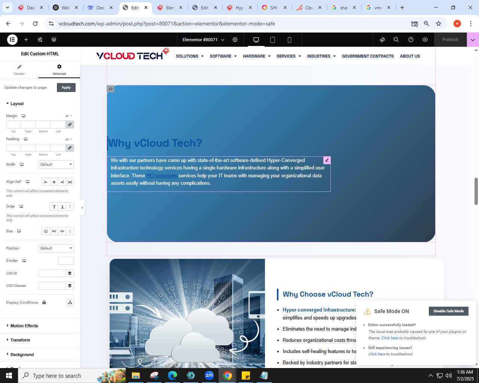Open the Elementor logo menu

click(12, 40)
